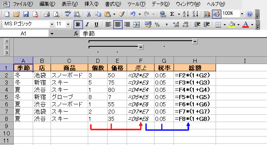Open the ファイル(F) menu

pos(23,4)
